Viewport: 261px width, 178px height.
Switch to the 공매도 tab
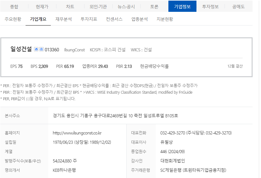238,7
